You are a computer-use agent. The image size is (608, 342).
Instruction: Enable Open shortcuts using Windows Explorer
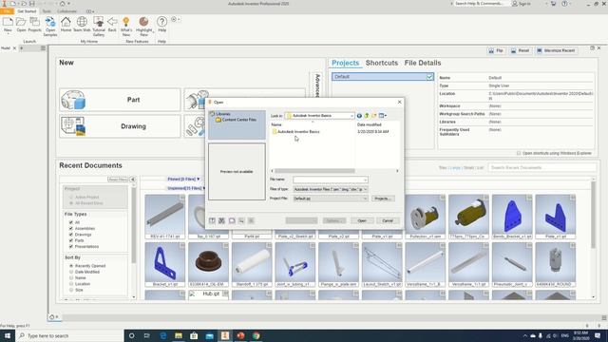[519, 153]
